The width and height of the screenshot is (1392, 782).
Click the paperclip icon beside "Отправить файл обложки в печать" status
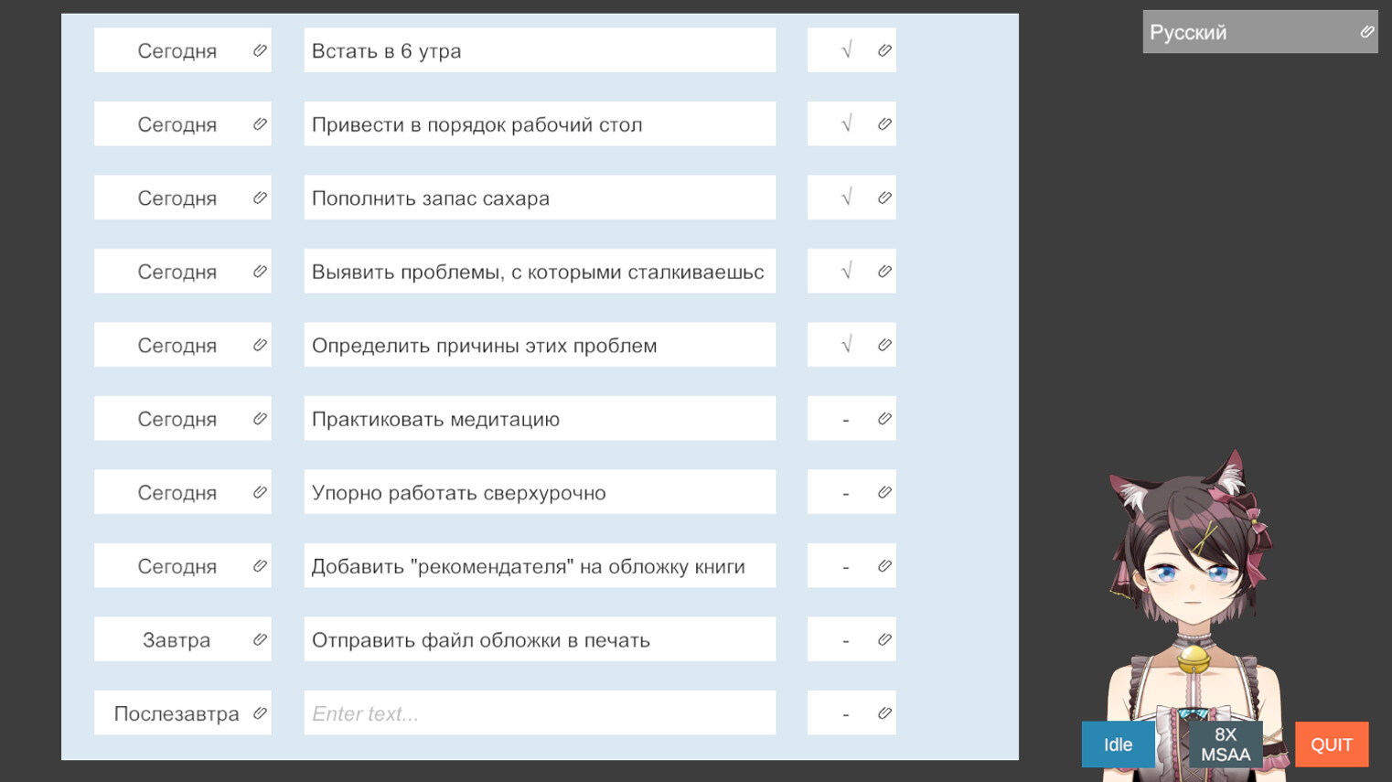point(884,638)
